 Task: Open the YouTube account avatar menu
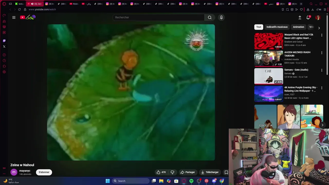point(318,17)
